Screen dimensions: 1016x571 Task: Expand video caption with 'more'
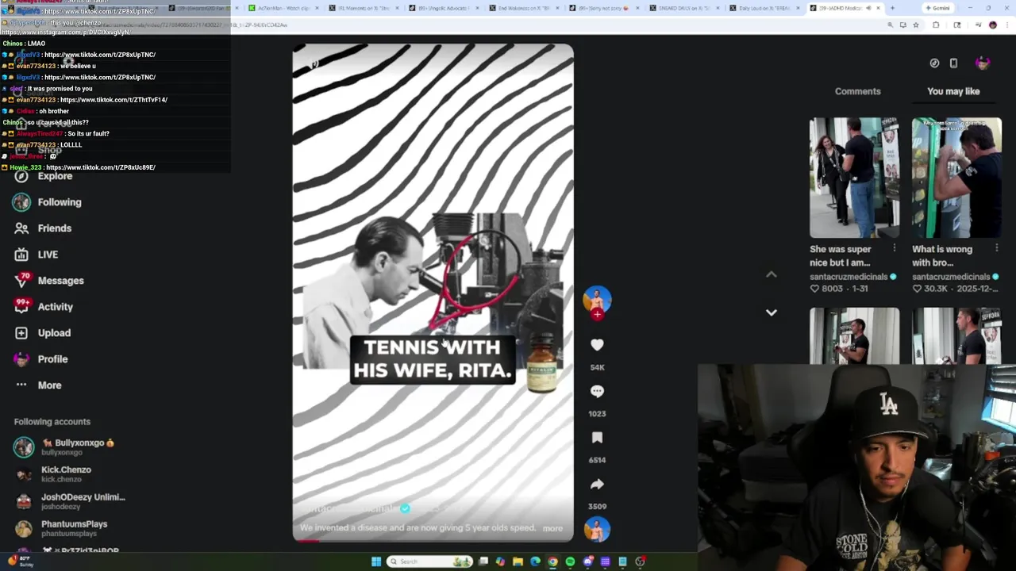[x=552, y=528]
